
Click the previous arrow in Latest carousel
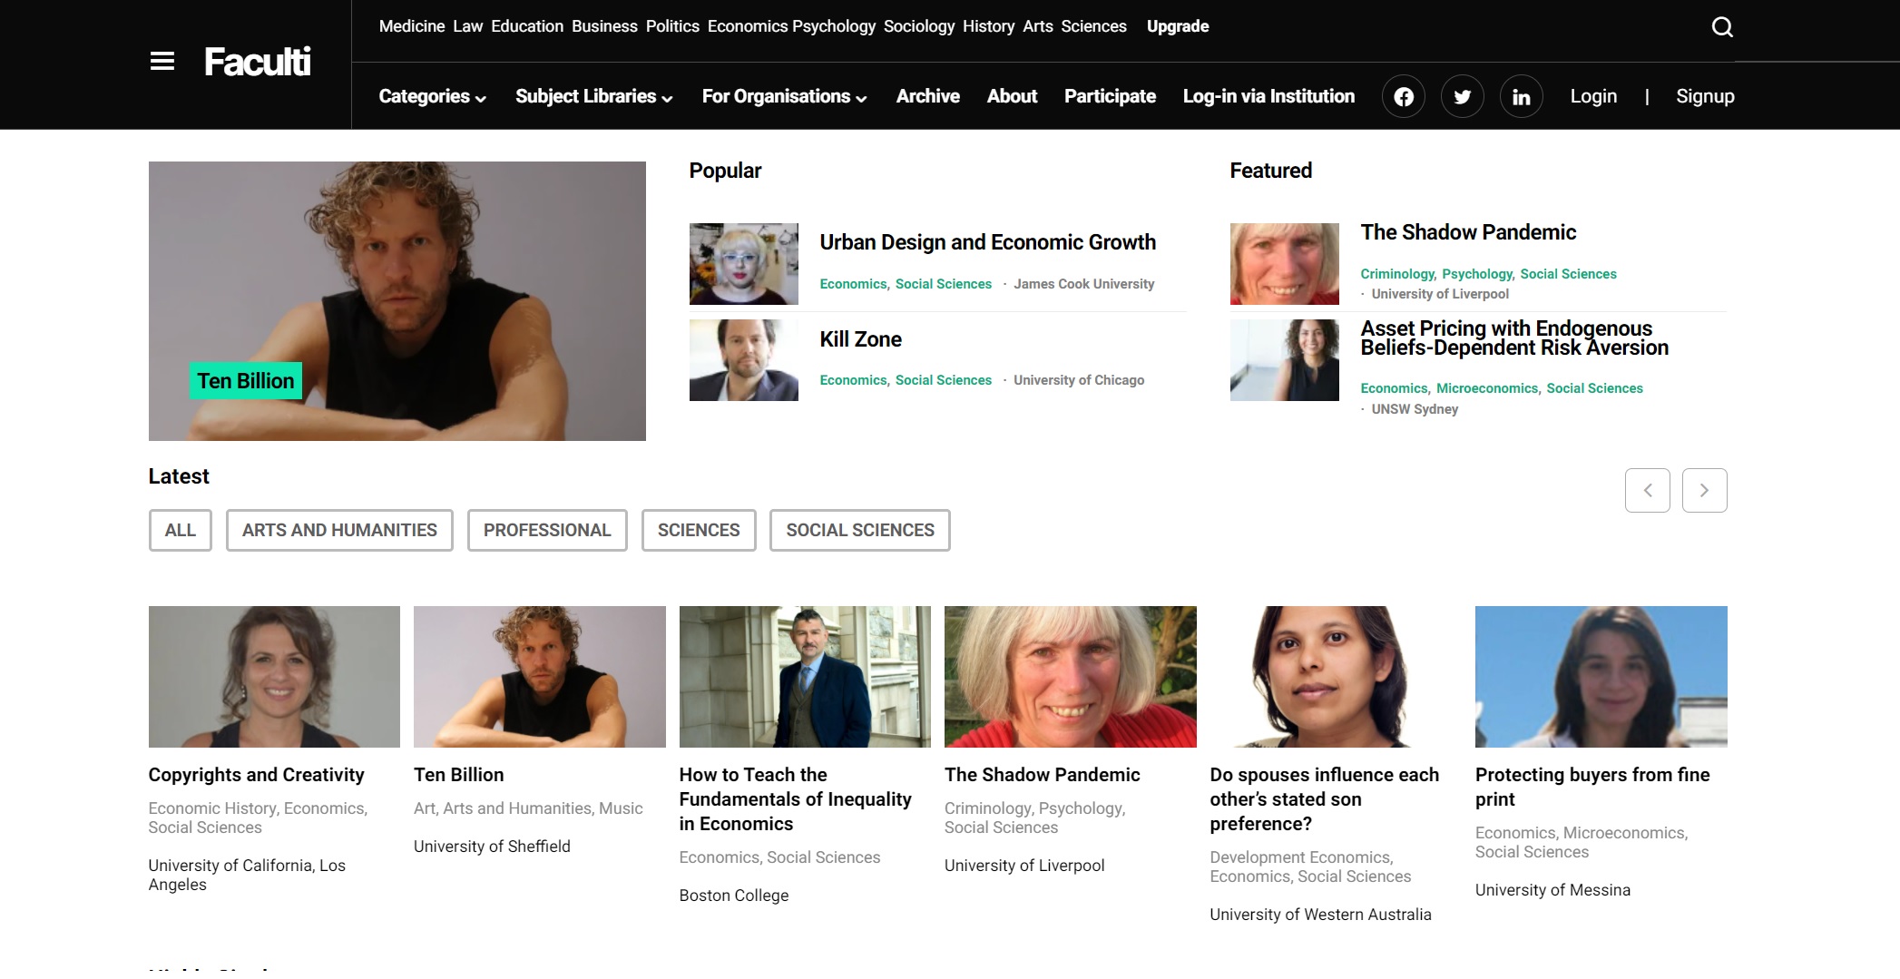(1647, 491)
